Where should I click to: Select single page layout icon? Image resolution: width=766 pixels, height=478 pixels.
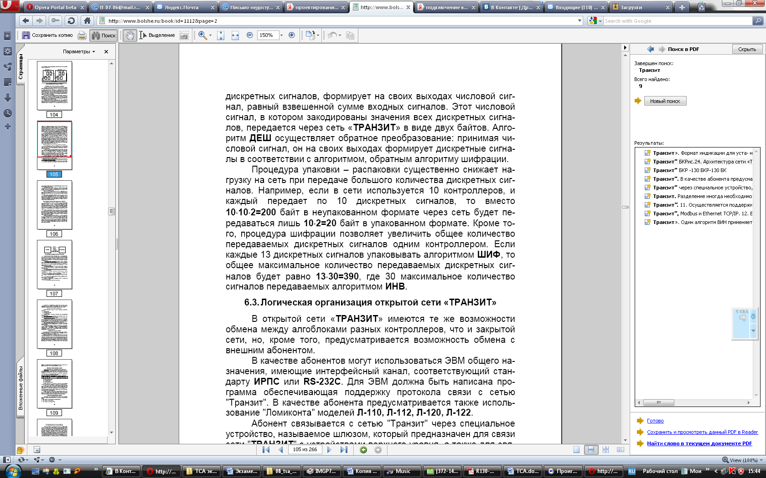point(576,450)
